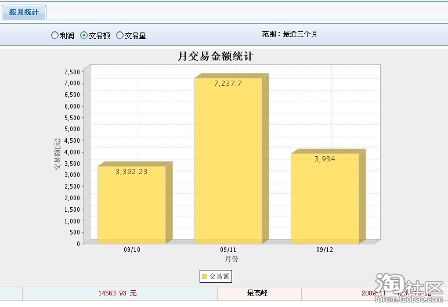Click the 3,934 value label
The image size is (448, 307).
324,158
